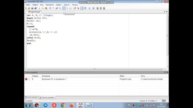Viewport: 193px width, 108px height.
Task: Switch to the Список ошибок tab
Action: point(47,97)
